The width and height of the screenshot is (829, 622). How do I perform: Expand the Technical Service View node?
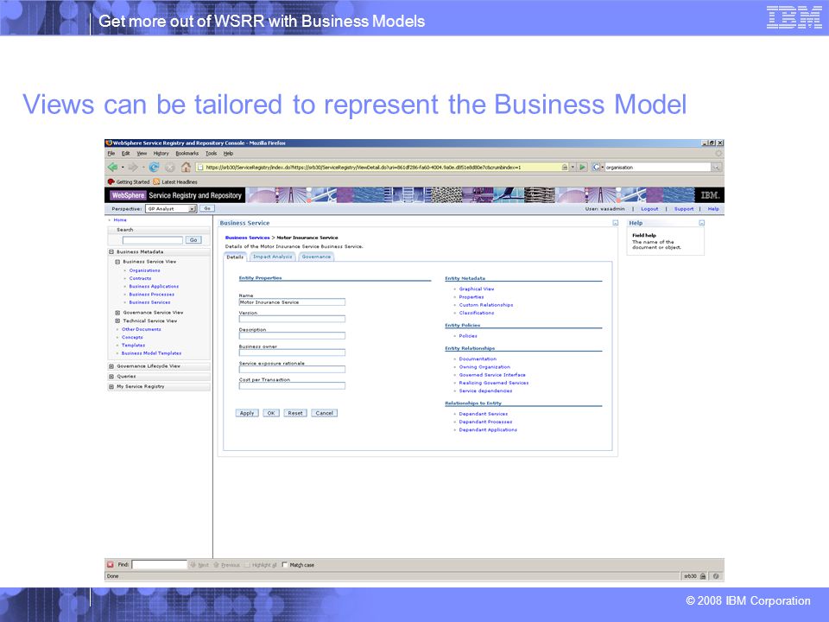[x=118, y=321]
